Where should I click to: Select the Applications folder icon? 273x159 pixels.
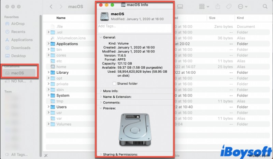click(x=53, y=44)
